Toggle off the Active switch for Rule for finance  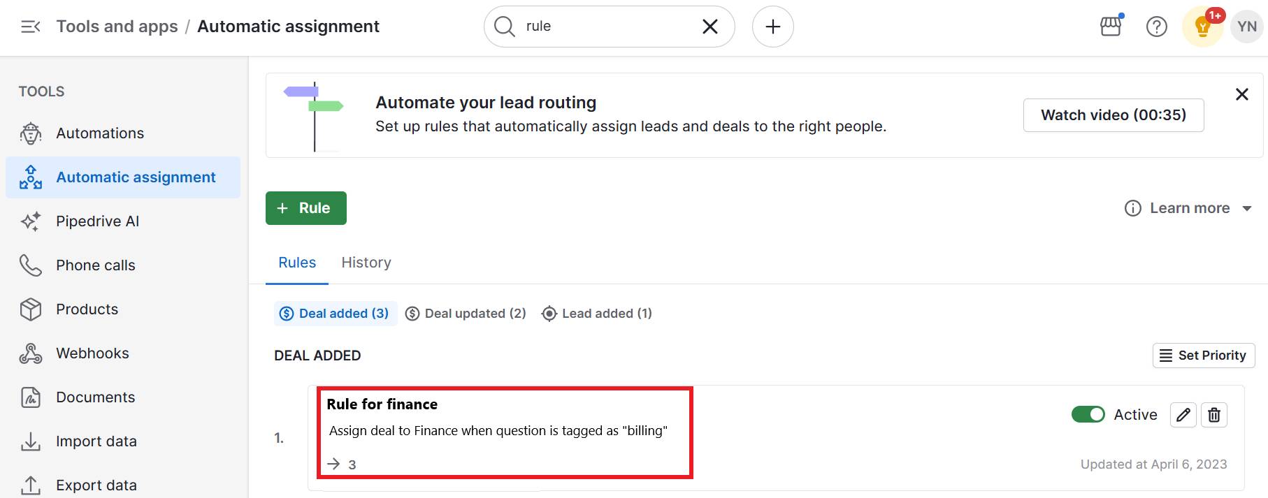tap(1088, 414)
